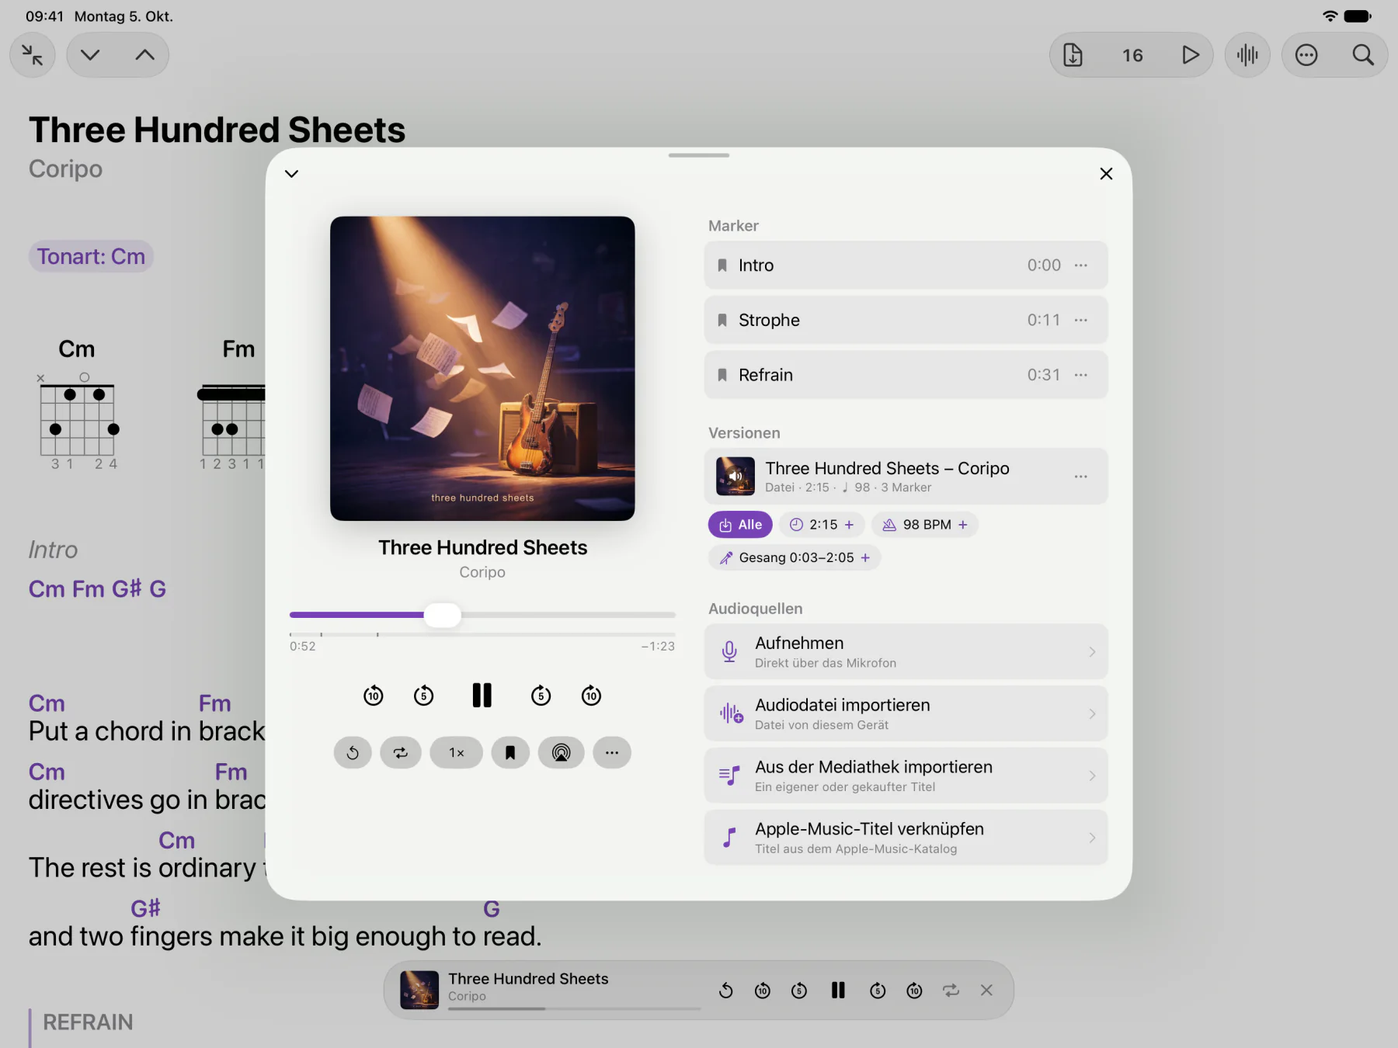Open Audiodatei importieren
Screen dimensions: 1398x1048
[906, 714]
